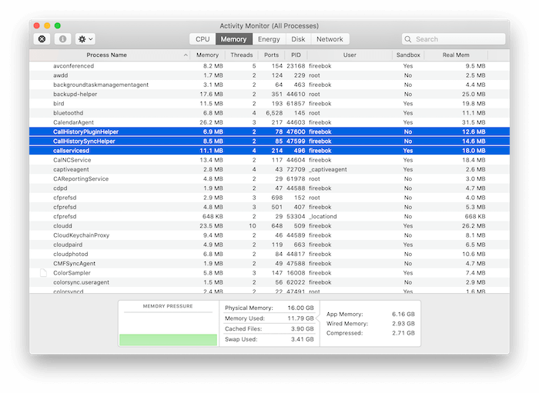Click the CallHistorySyncHelper highlighted row

coord(269,141)
